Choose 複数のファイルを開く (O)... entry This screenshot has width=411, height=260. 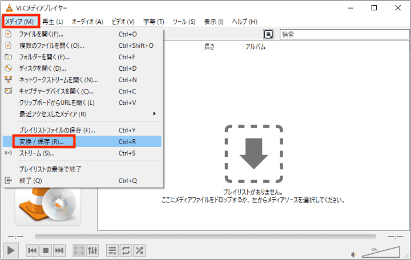click(x=82, y=46)
